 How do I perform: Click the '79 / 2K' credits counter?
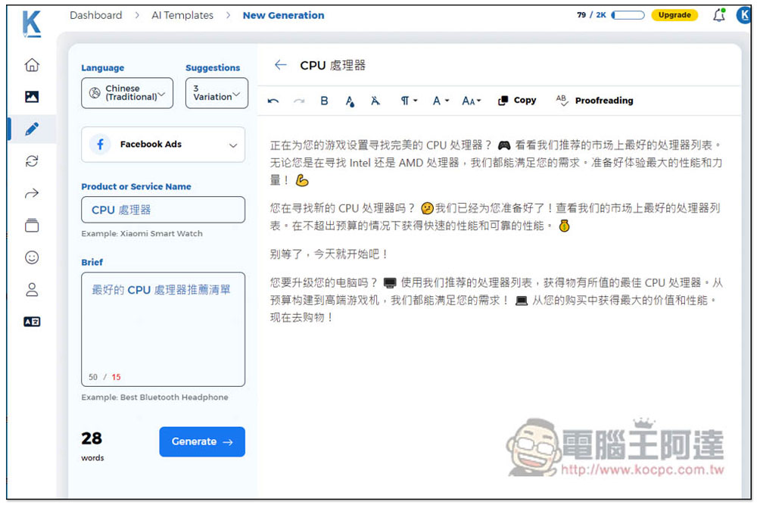point(591,15)
